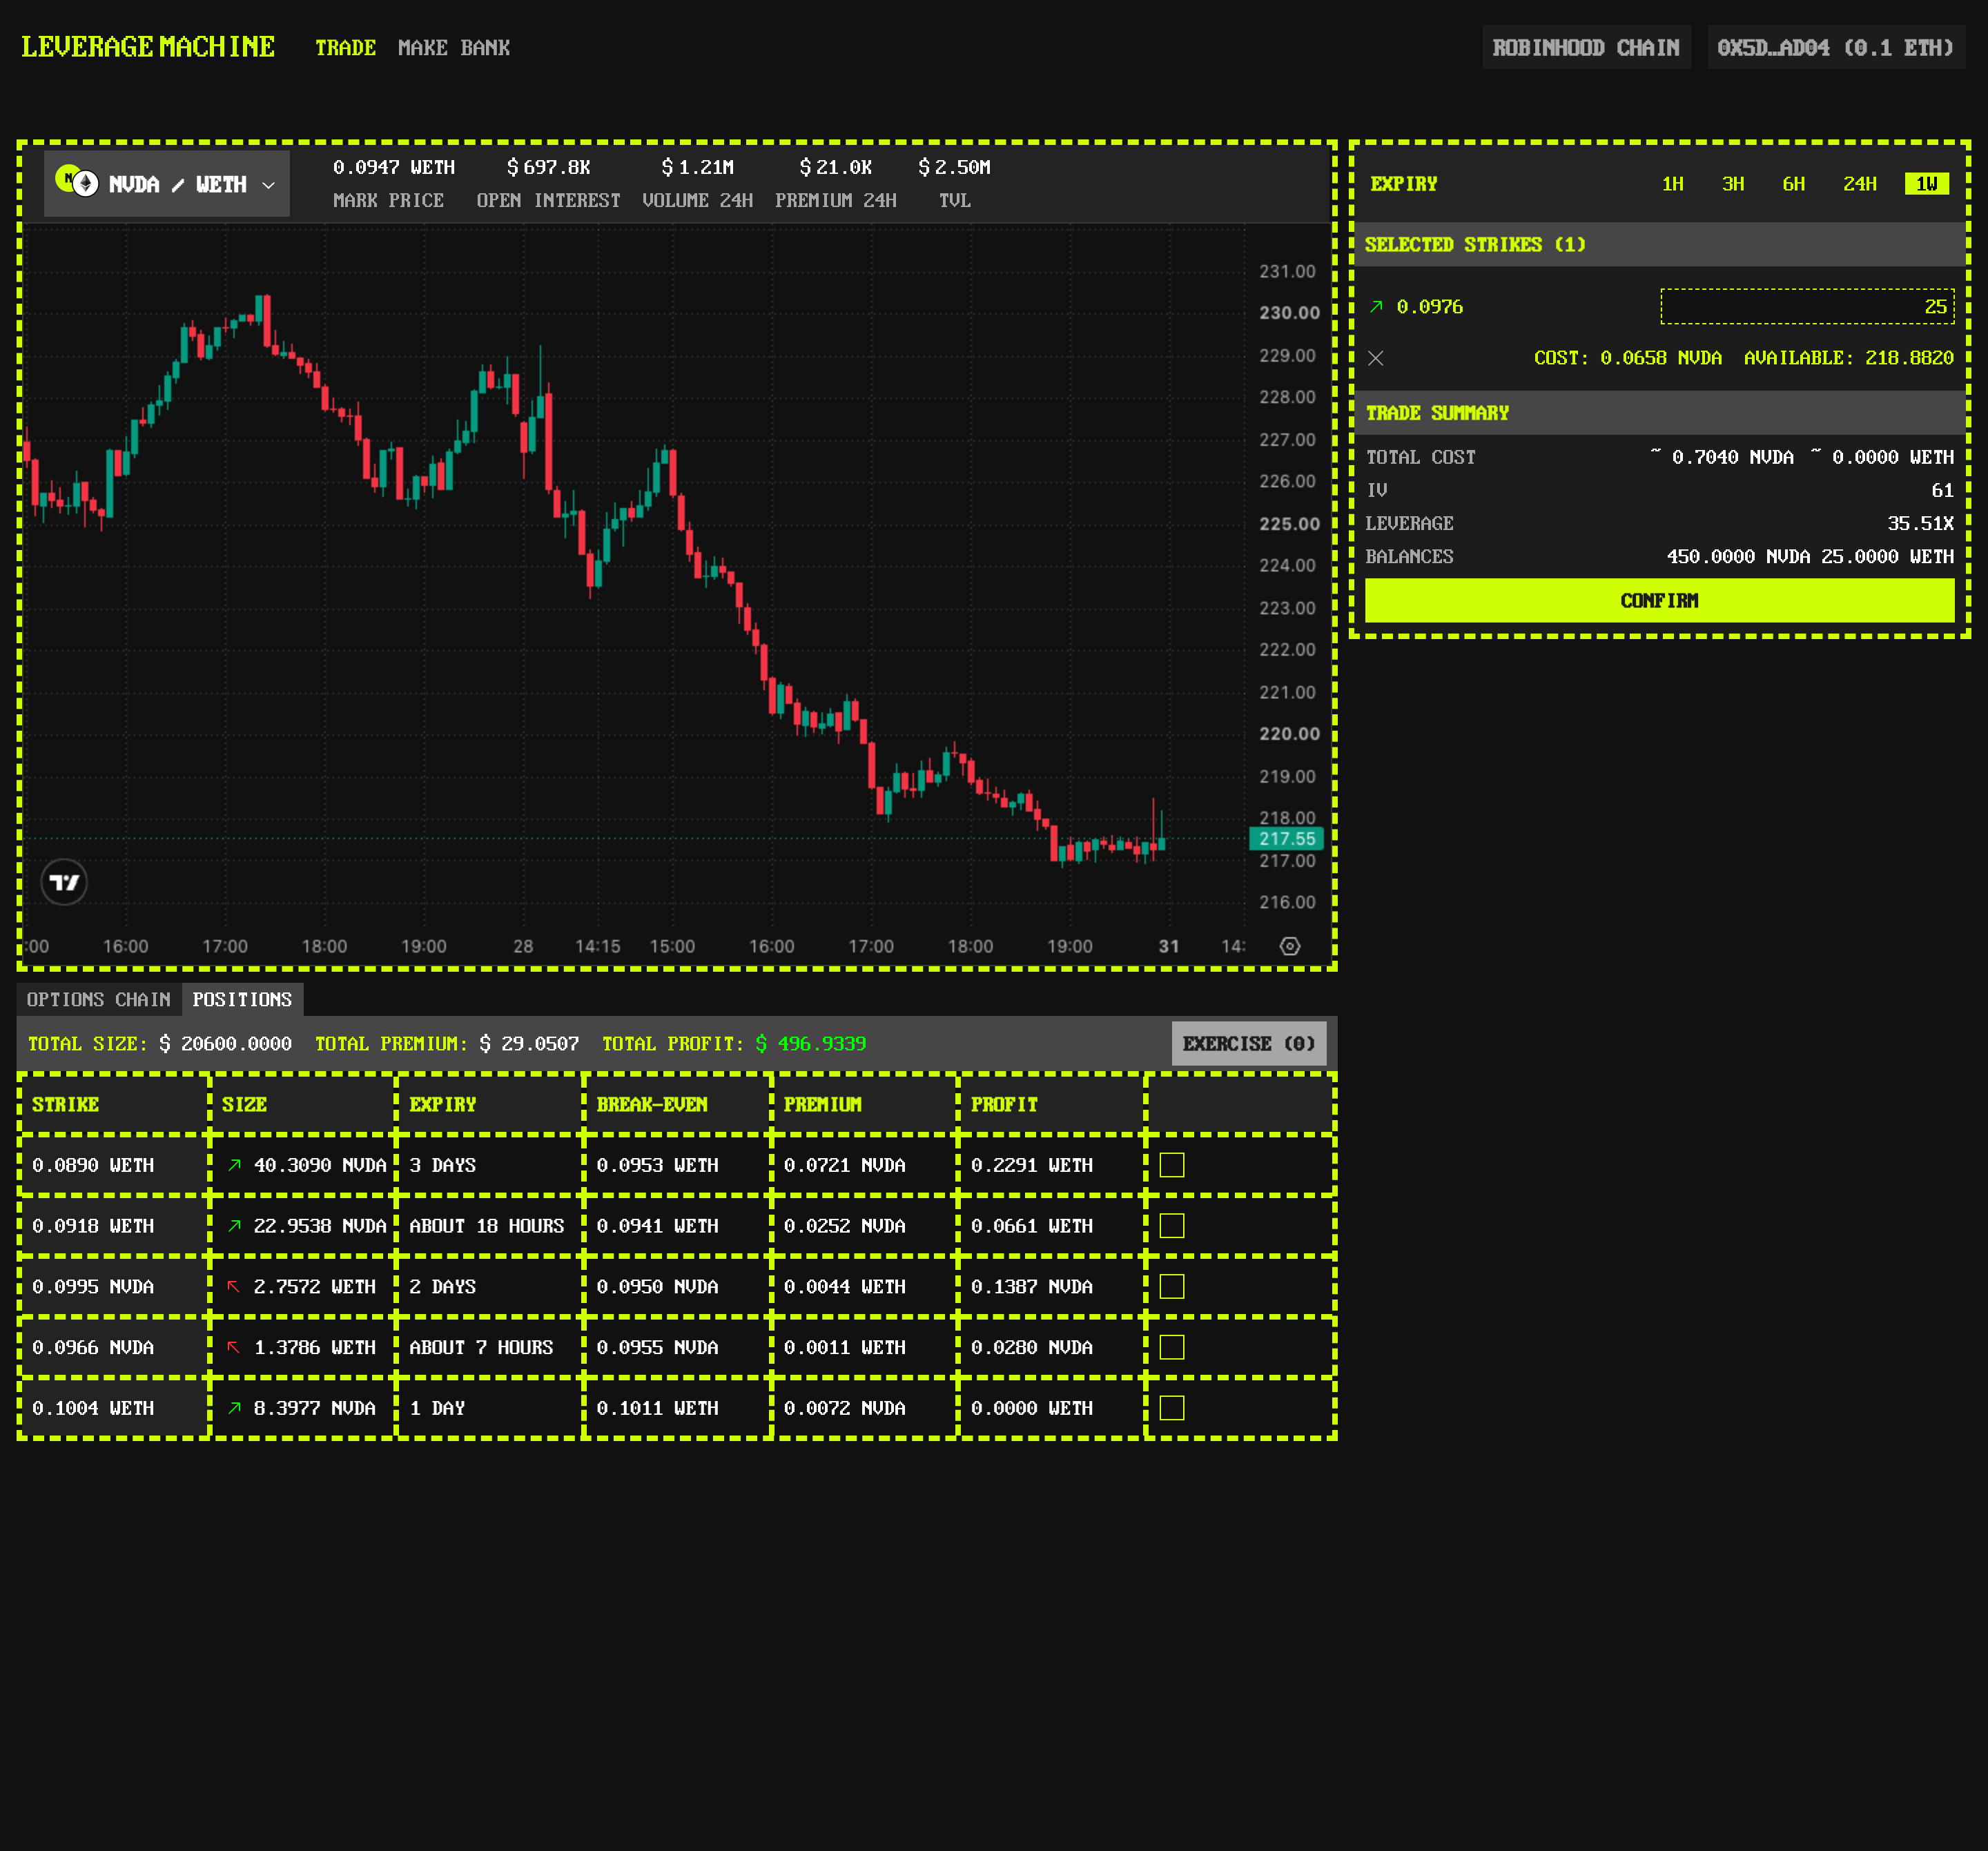Click the 217.55 current price label

coord(1286,839)
